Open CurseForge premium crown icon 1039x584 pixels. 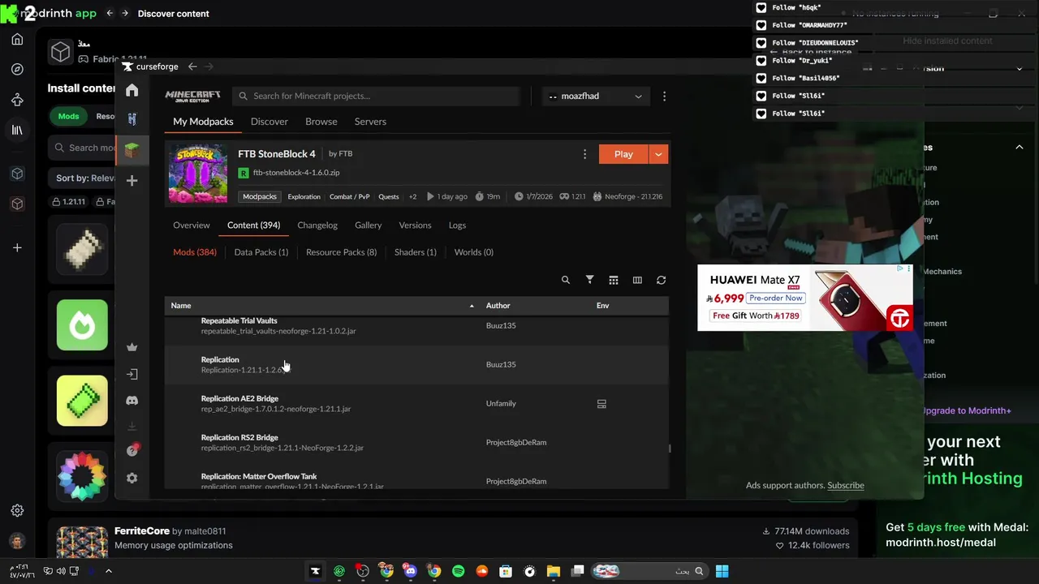click(x=132, y=347)
